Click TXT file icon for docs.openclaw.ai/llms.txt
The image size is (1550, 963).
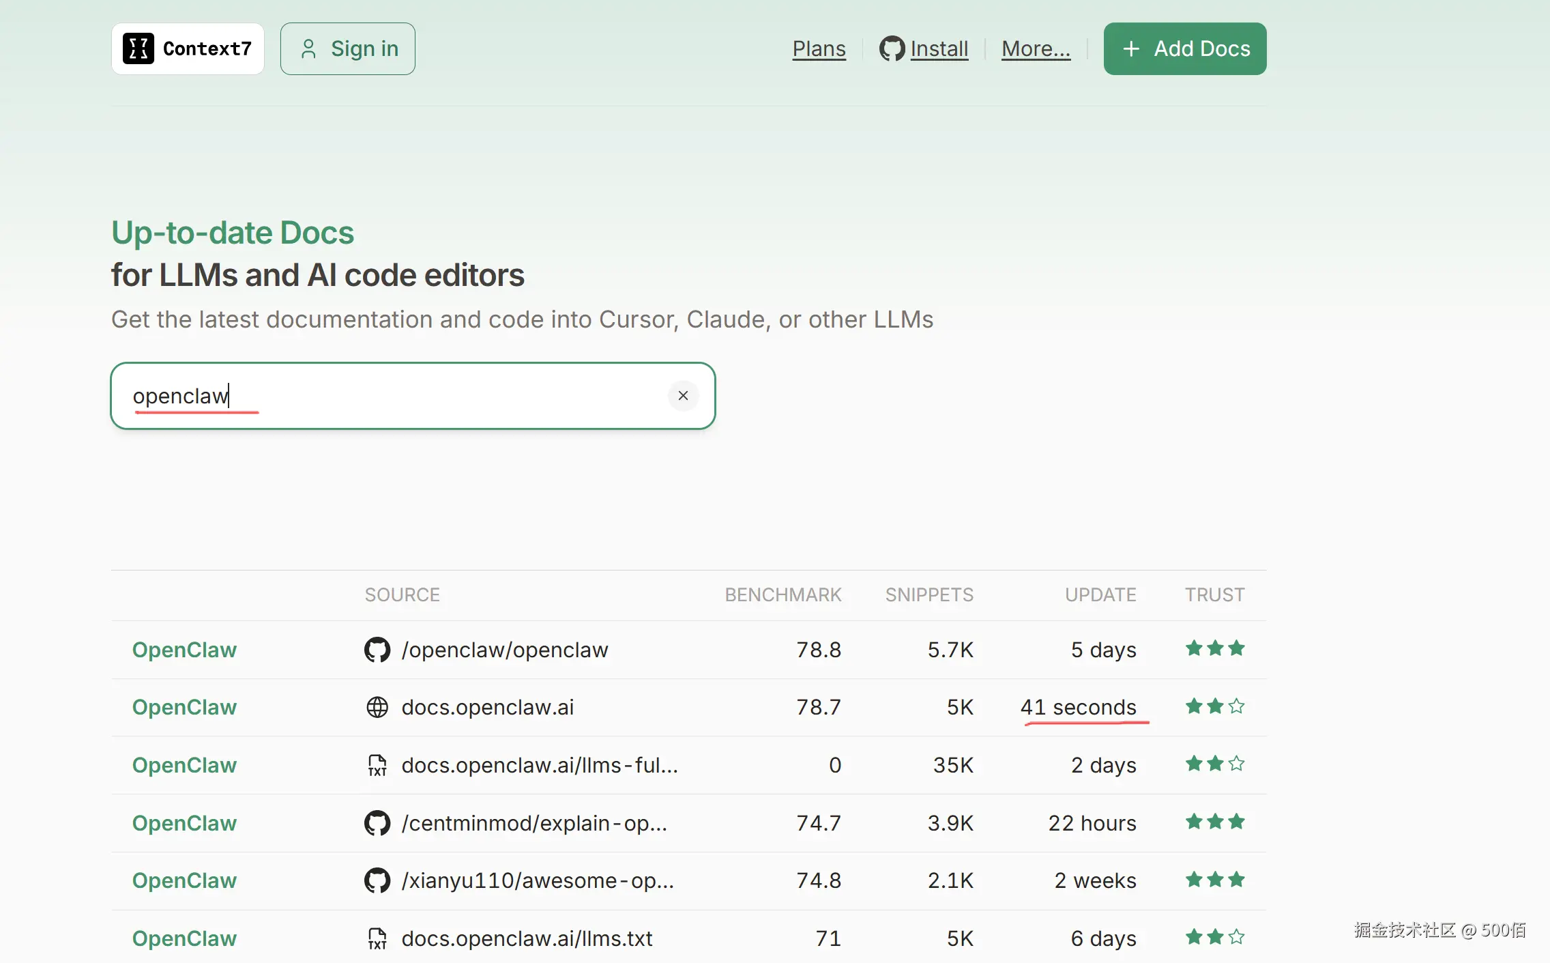(377, 938)
